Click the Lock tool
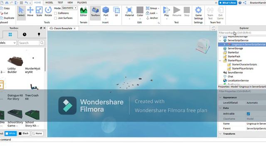 point(150,13)
